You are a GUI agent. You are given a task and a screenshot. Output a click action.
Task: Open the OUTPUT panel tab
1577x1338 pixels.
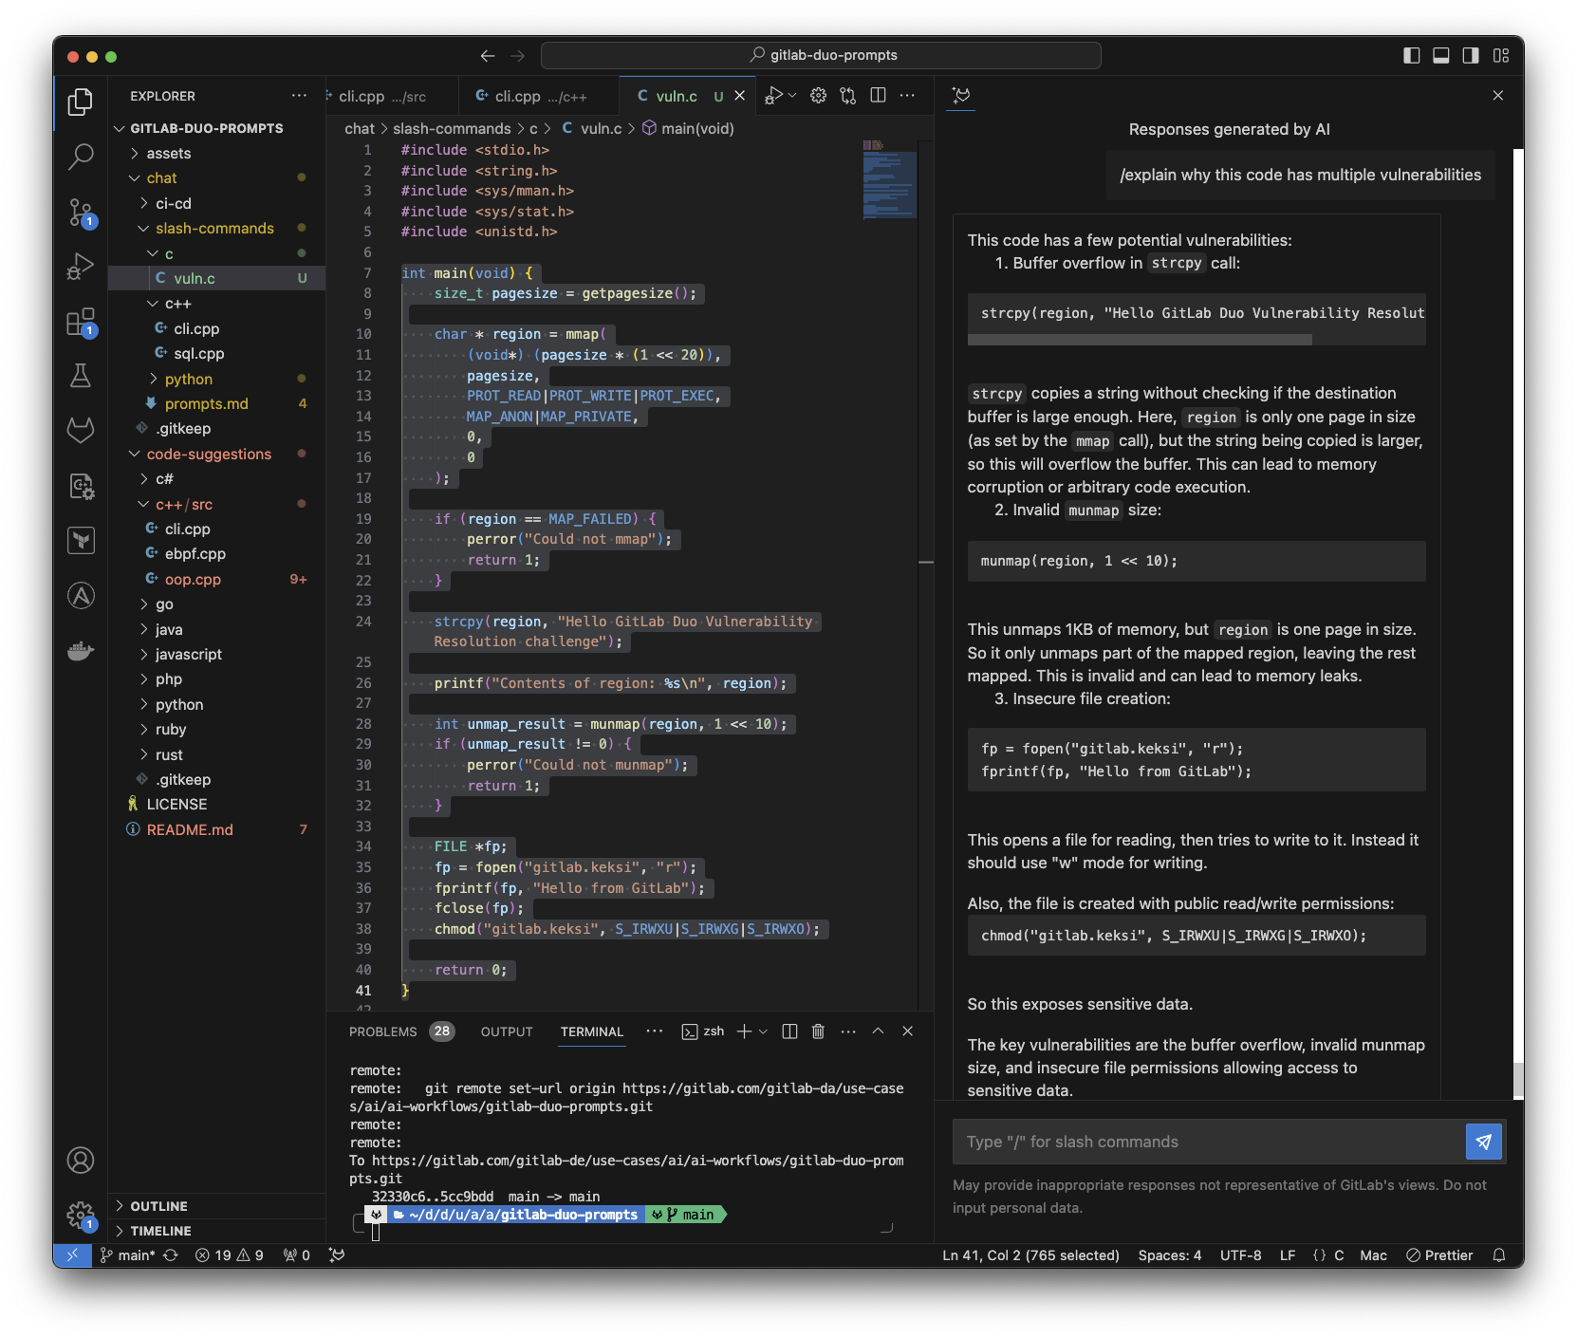[x=507, y=1031]
